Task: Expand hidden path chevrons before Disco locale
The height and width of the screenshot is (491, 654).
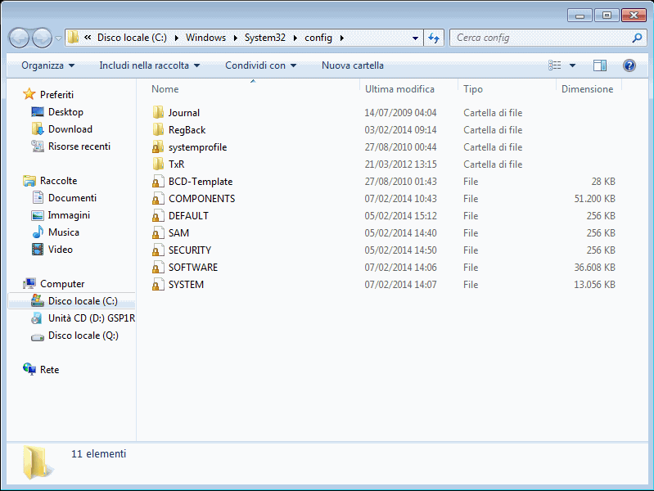Action: 88,38
